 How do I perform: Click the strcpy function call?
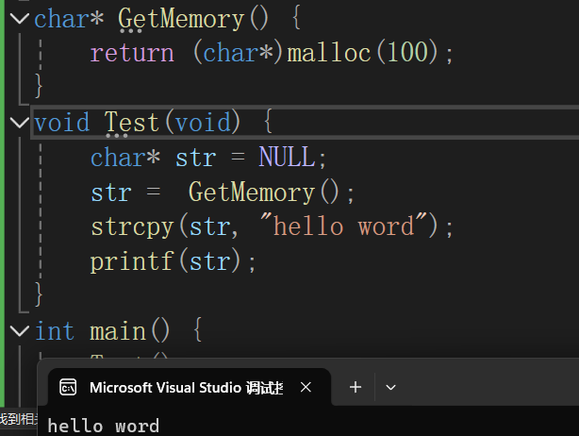132,226
